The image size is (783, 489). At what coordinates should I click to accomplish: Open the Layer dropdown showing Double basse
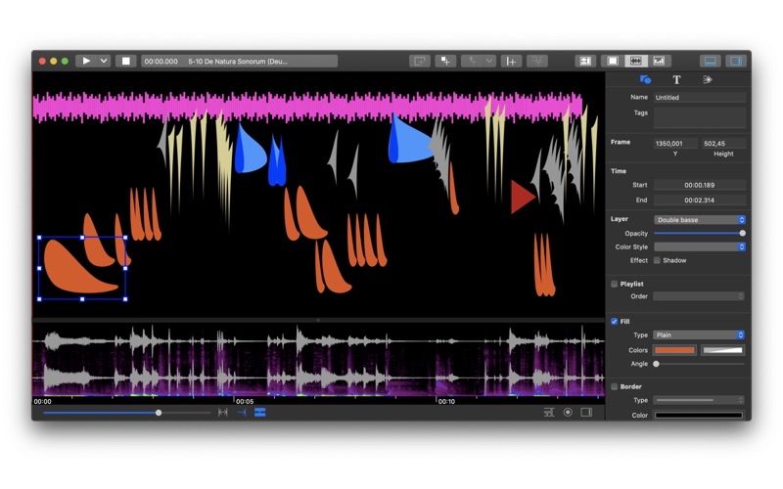point(700,219)
